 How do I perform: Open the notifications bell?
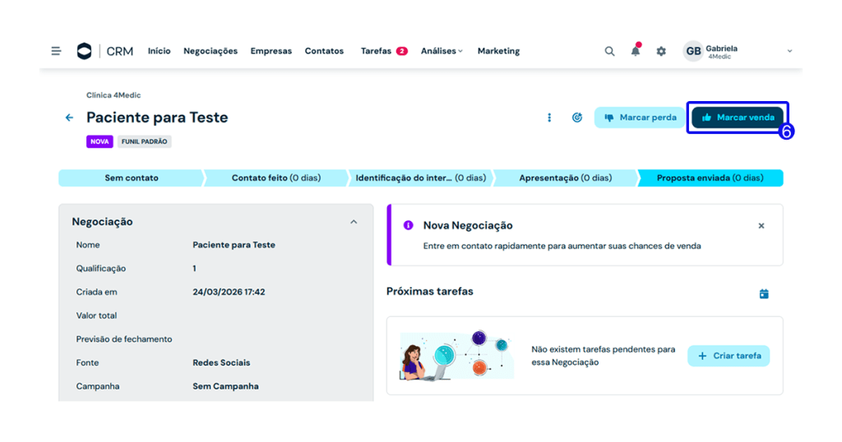(636, 51)
